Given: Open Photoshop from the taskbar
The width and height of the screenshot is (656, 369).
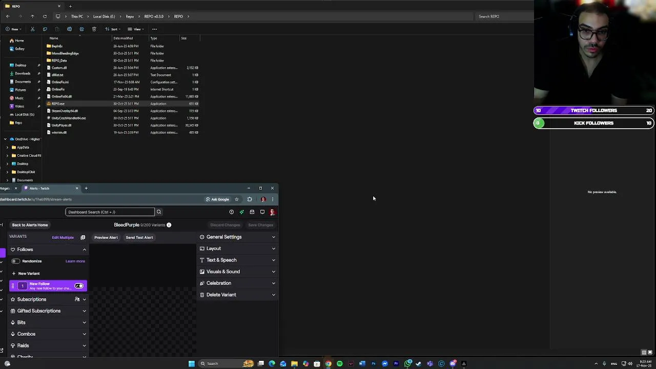Looking at the screenshot, I should (x=374, y=364).
